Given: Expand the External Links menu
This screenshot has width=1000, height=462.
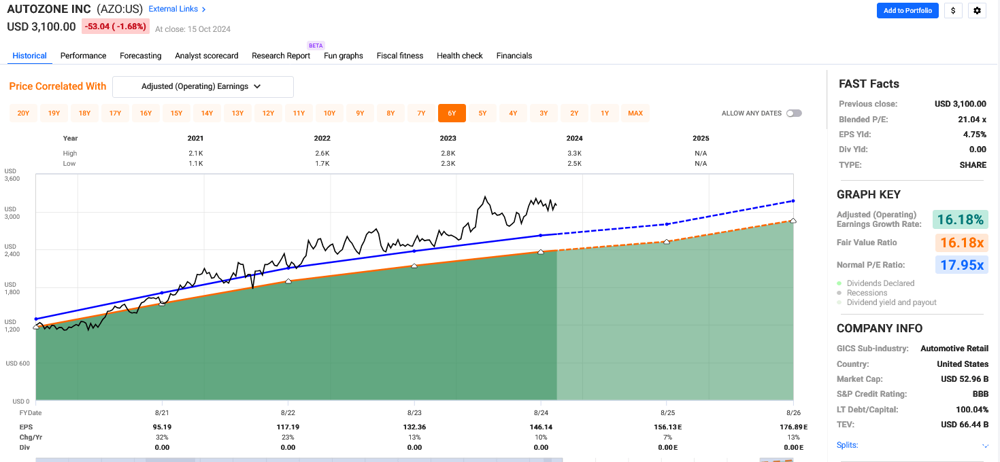Looking at the screenshot, I should 177,9.
